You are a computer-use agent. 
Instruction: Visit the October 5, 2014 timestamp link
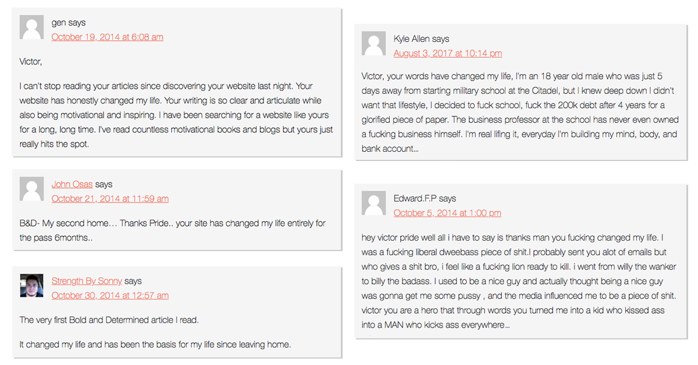447,213
